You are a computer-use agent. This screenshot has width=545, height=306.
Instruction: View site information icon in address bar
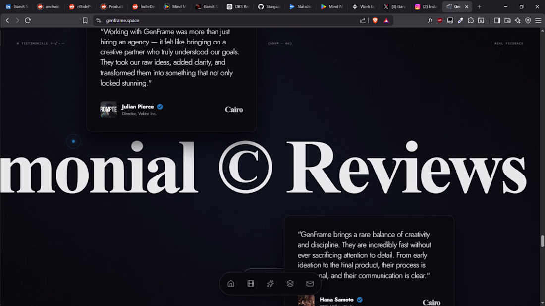point(99,20)
